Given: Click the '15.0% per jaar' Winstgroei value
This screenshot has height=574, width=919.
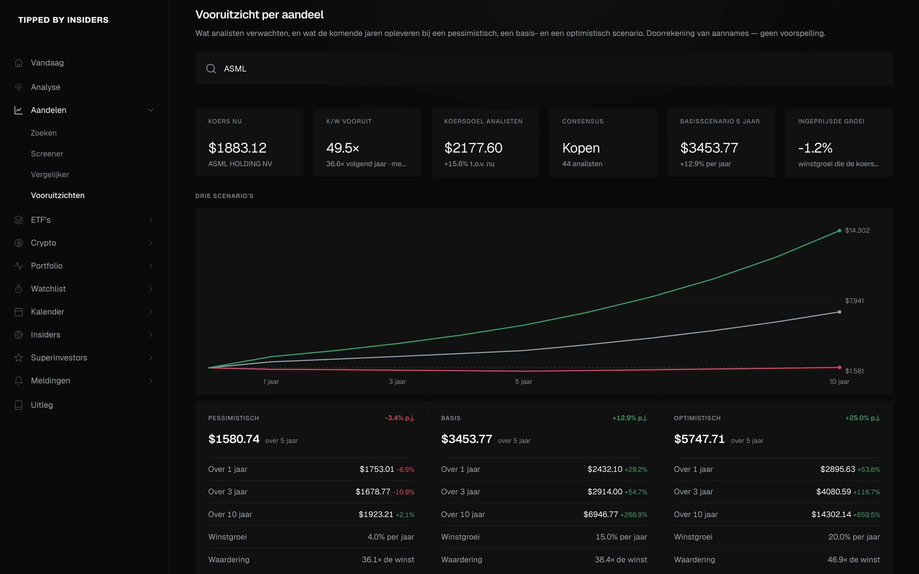Looking at the screenshot, I should coord(621,537).
